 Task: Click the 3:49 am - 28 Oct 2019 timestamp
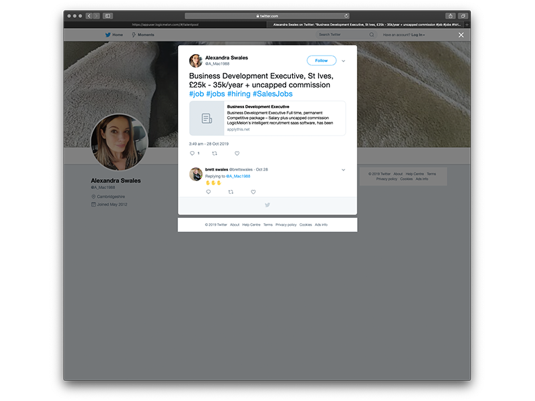point(209,144)
